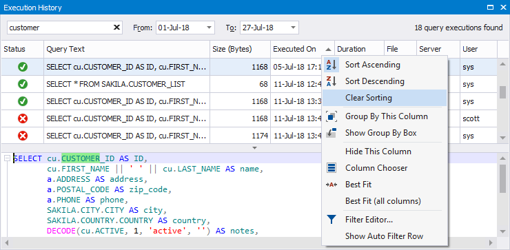
Task: Click the Server column header
Action: click(x=438, y=50)
